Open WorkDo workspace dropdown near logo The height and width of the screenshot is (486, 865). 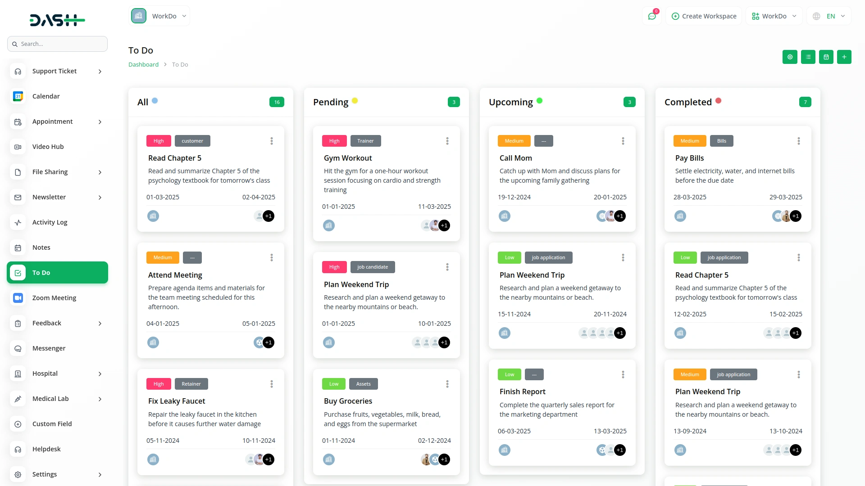tap(159, 16)
